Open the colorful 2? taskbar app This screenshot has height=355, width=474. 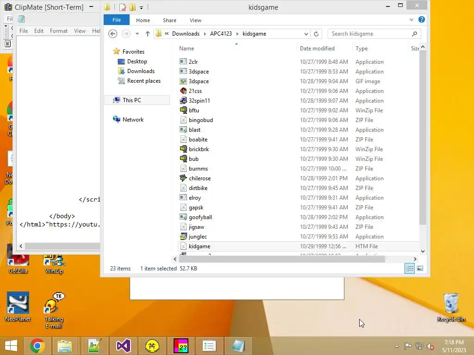pos(181,346)
